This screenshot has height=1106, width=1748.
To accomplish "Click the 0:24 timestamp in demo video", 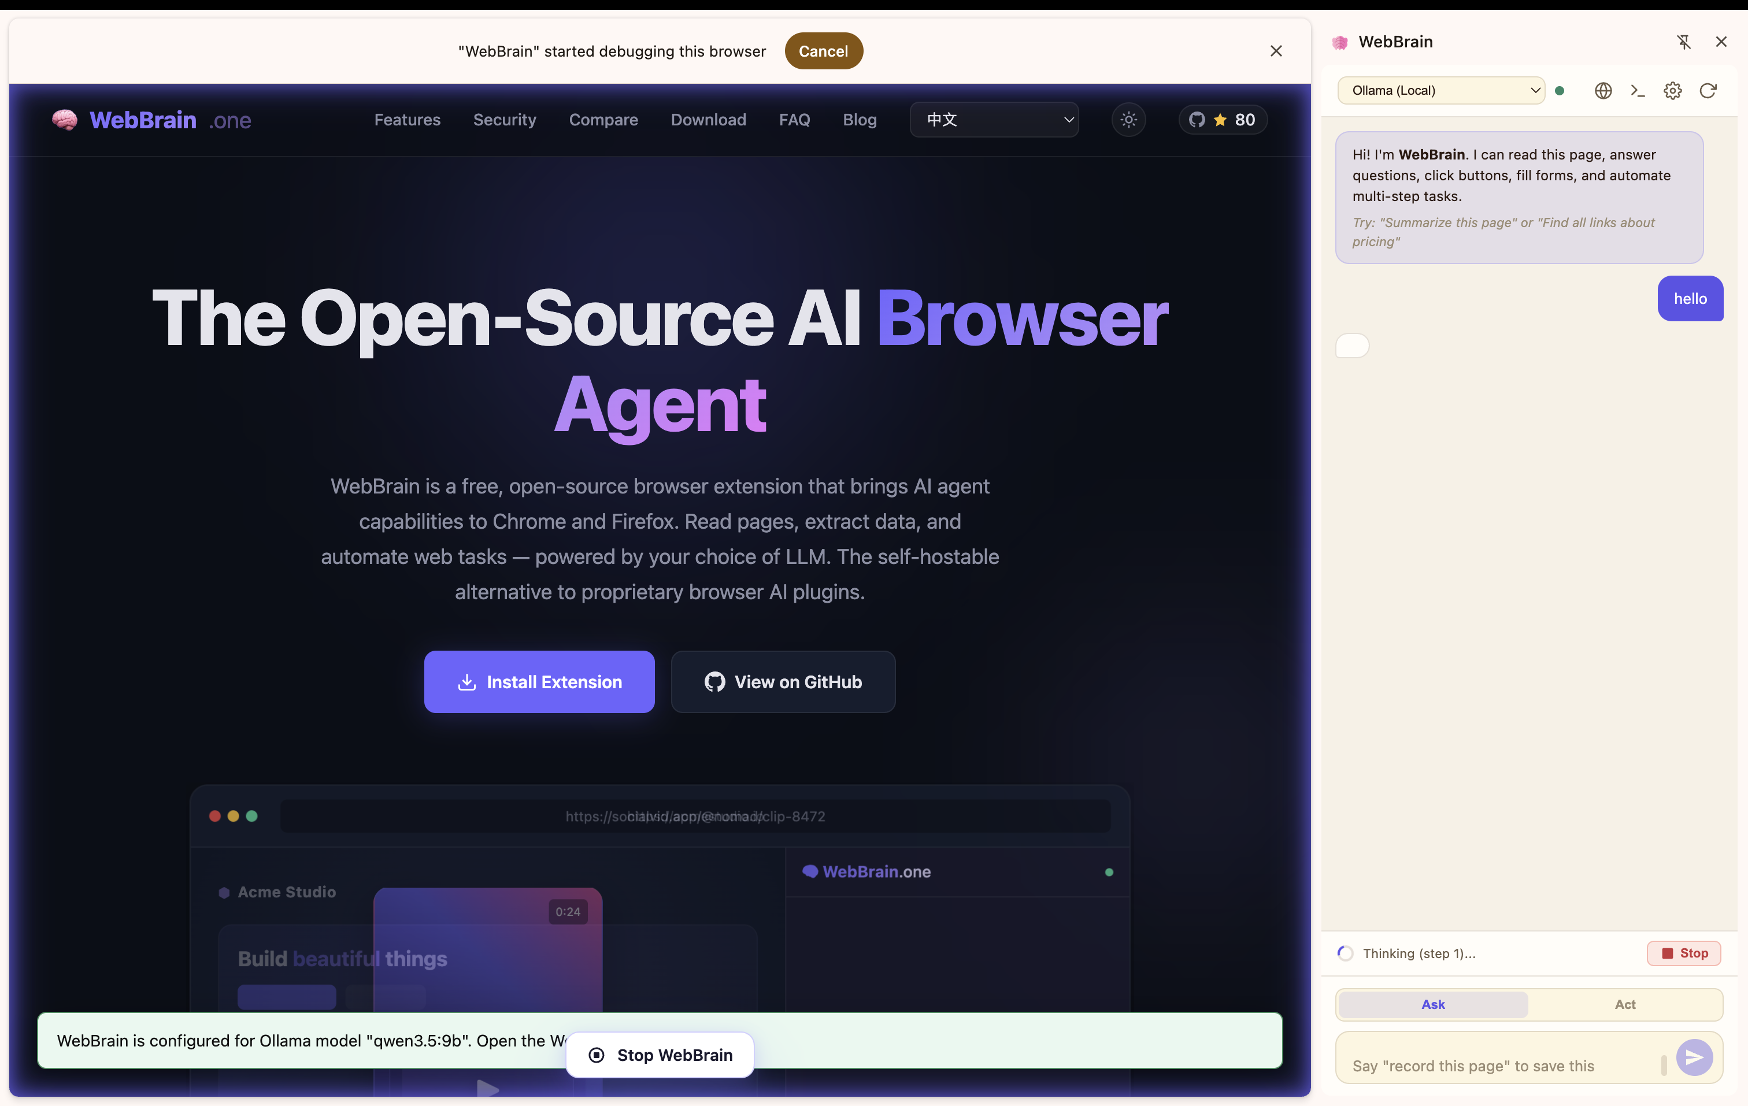I will click(568, 911).
